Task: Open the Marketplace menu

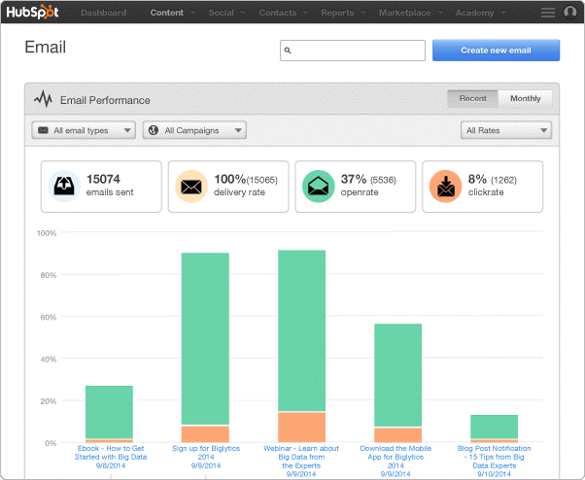Action: pos(405,13)
